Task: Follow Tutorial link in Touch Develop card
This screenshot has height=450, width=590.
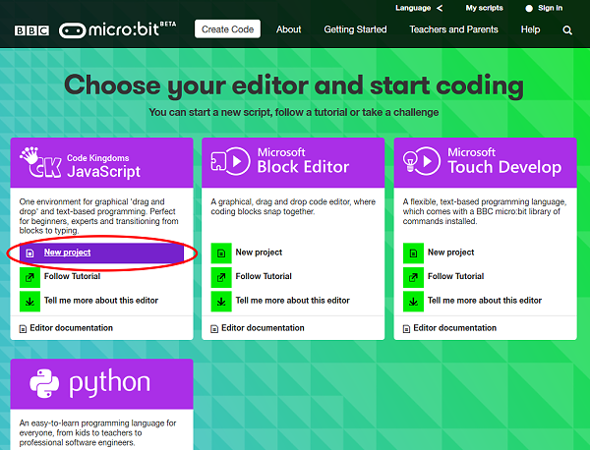Action: click(455, 276)
